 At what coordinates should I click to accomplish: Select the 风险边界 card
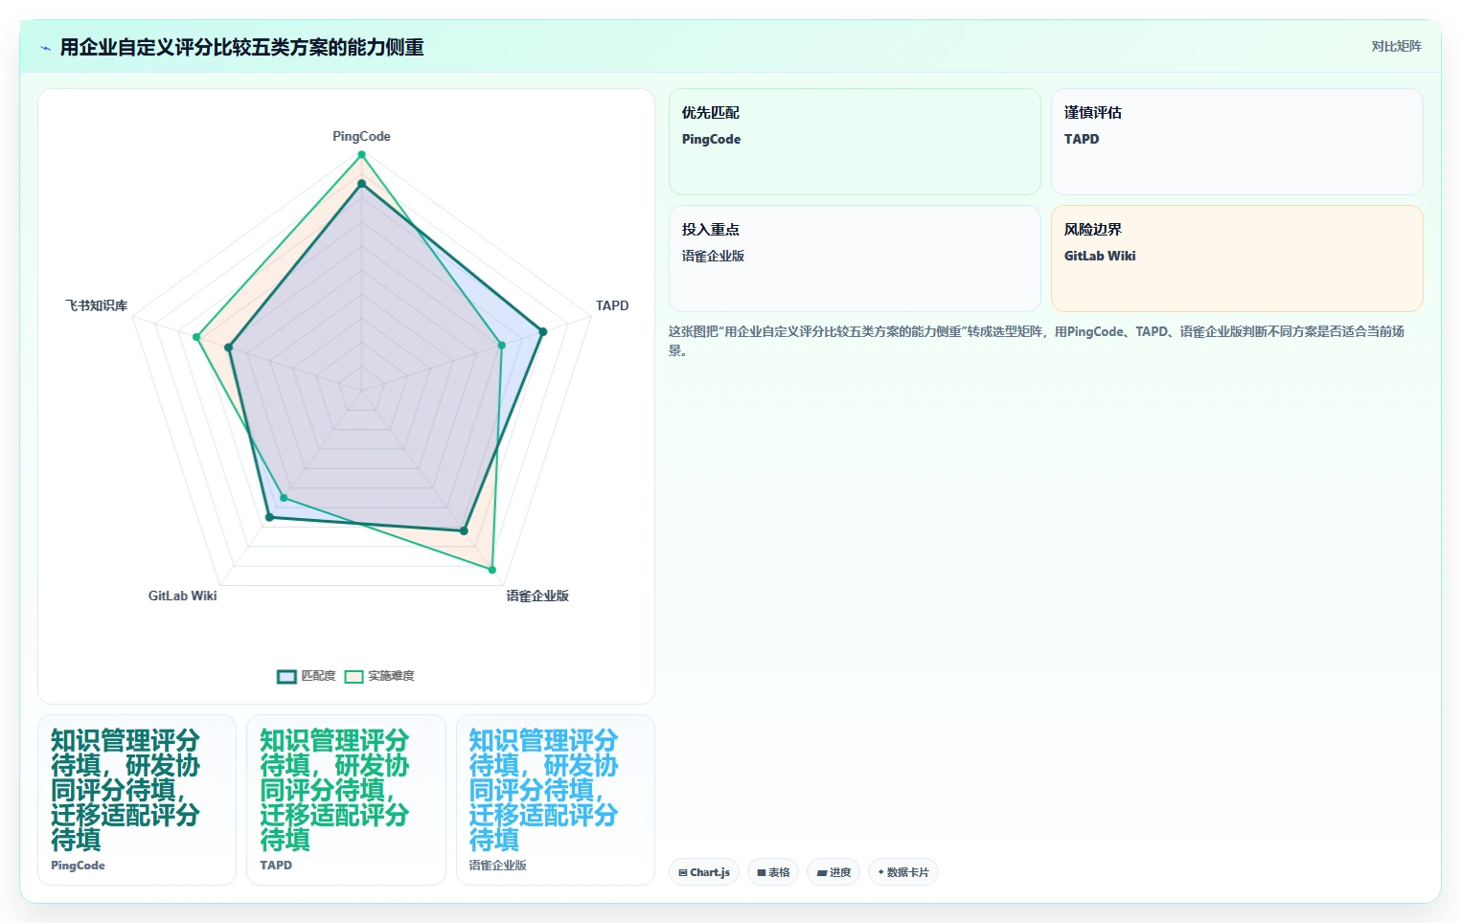1237,259
